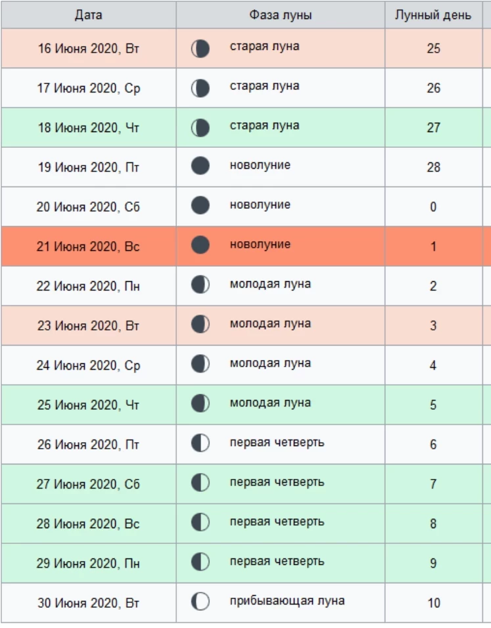Click young moon icon for 22 Июня

point(200,284)
